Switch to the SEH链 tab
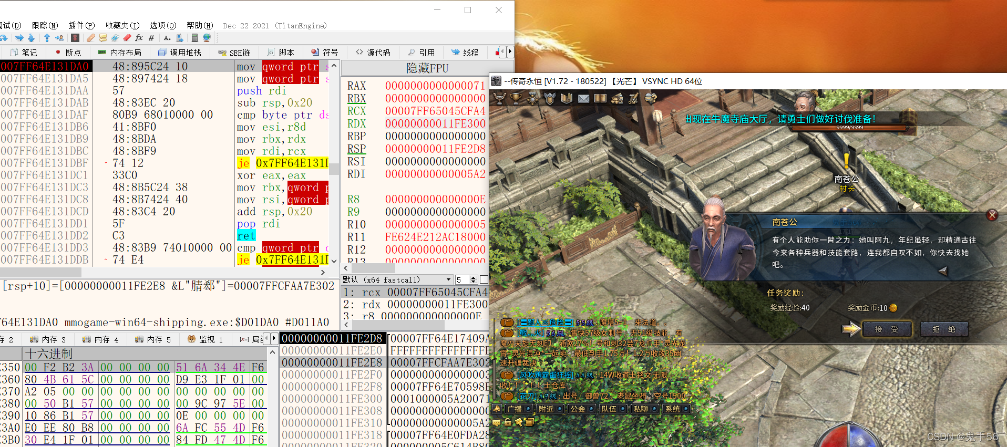Image resolution: width=1007 pixels, height=447 pixels. tap(234, 53)
